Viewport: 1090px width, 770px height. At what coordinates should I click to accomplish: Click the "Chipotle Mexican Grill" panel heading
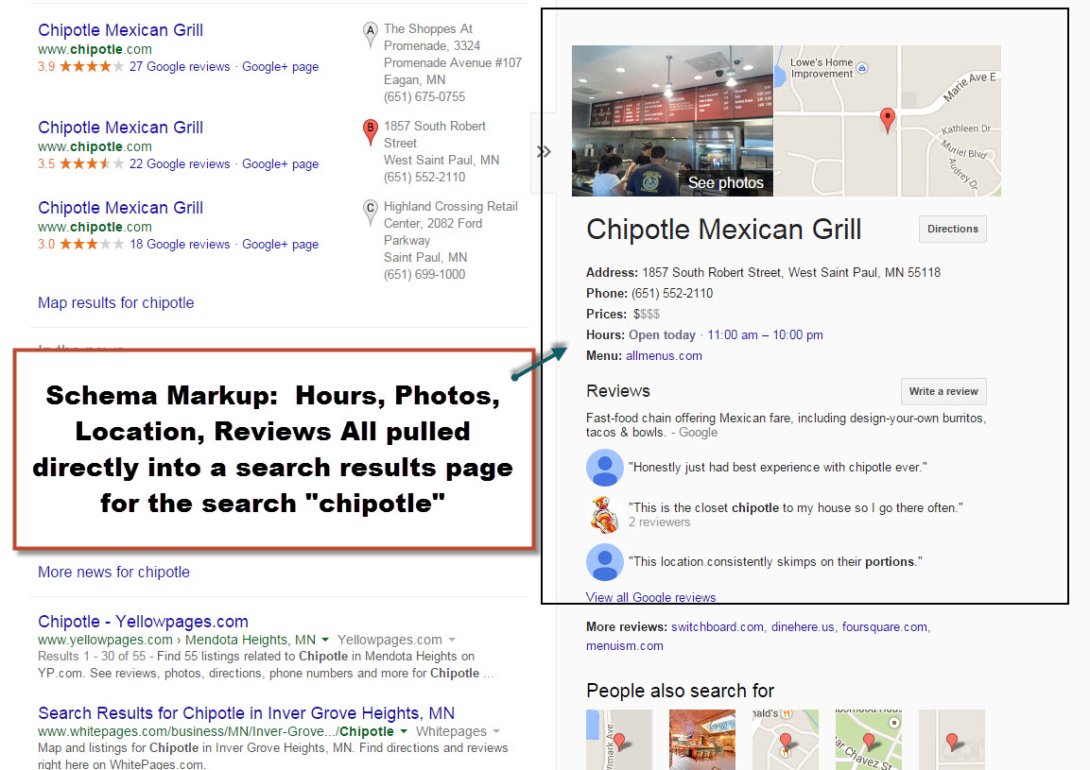pyautogui.click(x=723, y=230)
